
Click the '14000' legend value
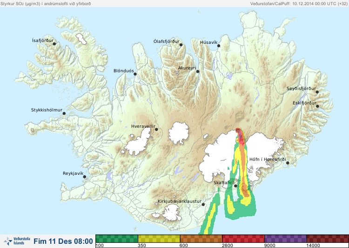click(x=313, y=246)
